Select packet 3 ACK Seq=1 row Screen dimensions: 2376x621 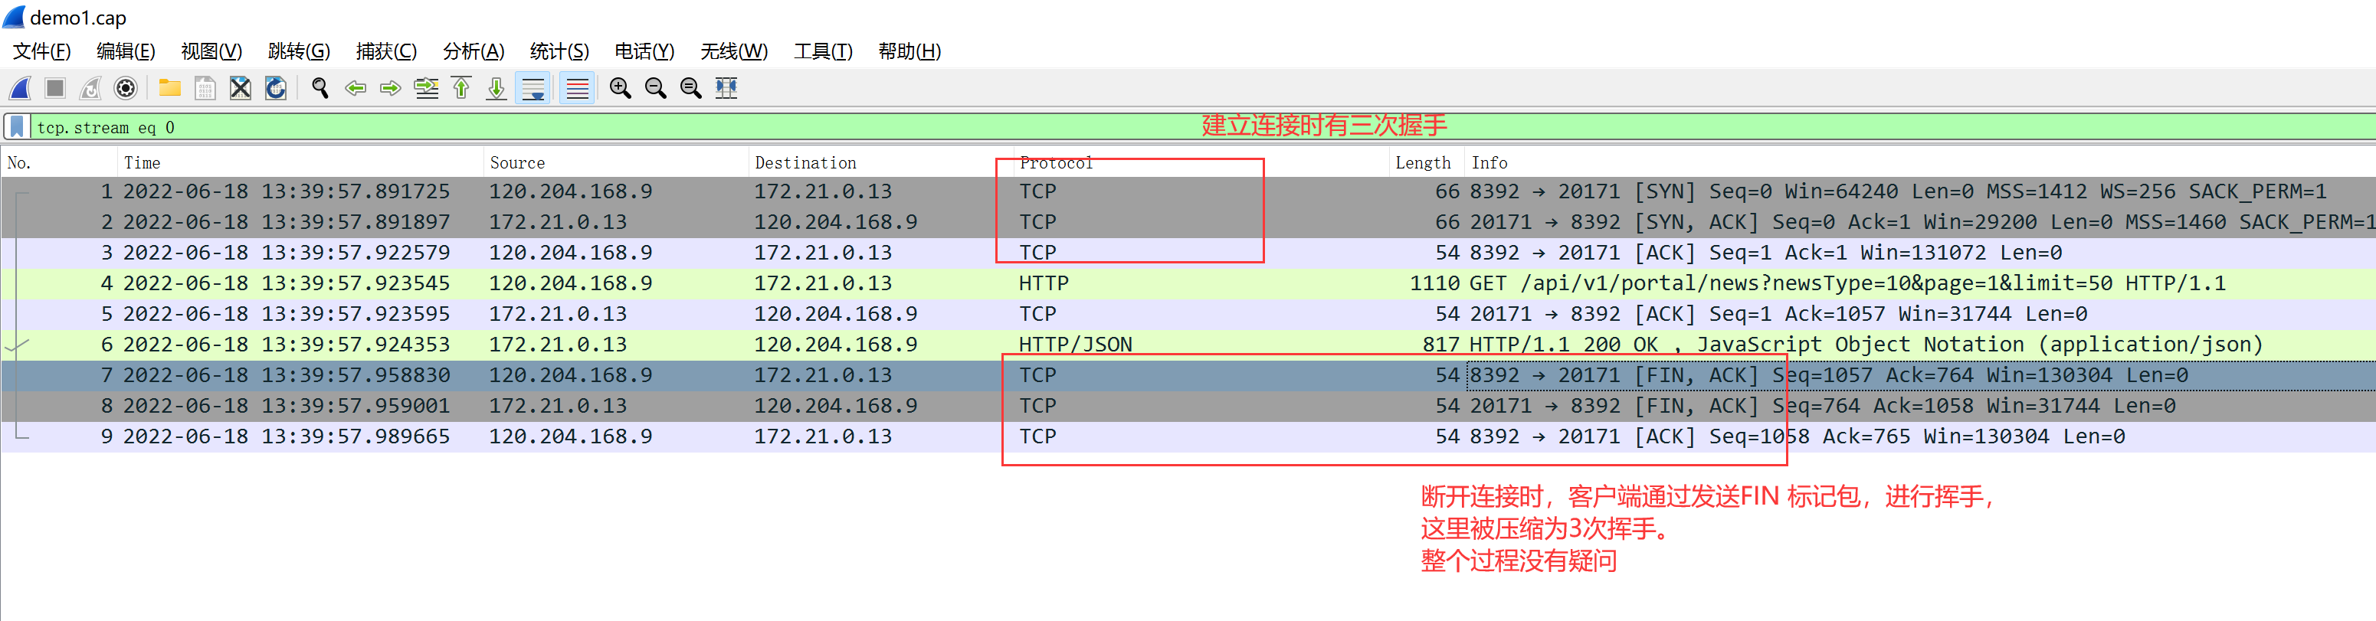pos(1188,253)
